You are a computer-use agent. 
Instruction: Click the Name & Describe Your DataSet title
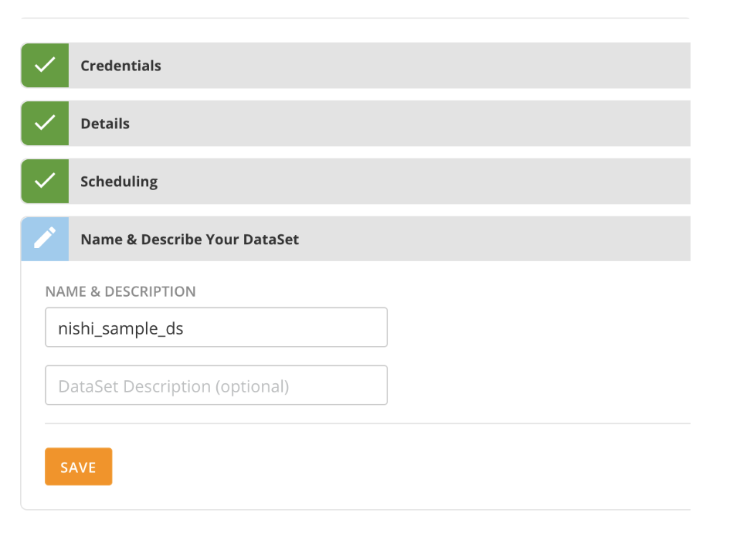click(x=189, y=240)
